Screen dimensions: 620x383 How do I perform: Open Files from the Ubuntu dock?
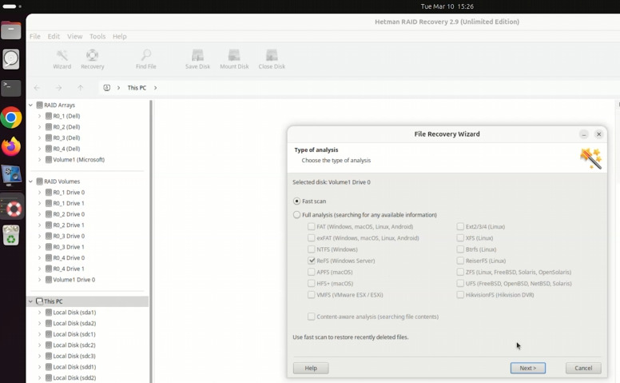(11, 30)
